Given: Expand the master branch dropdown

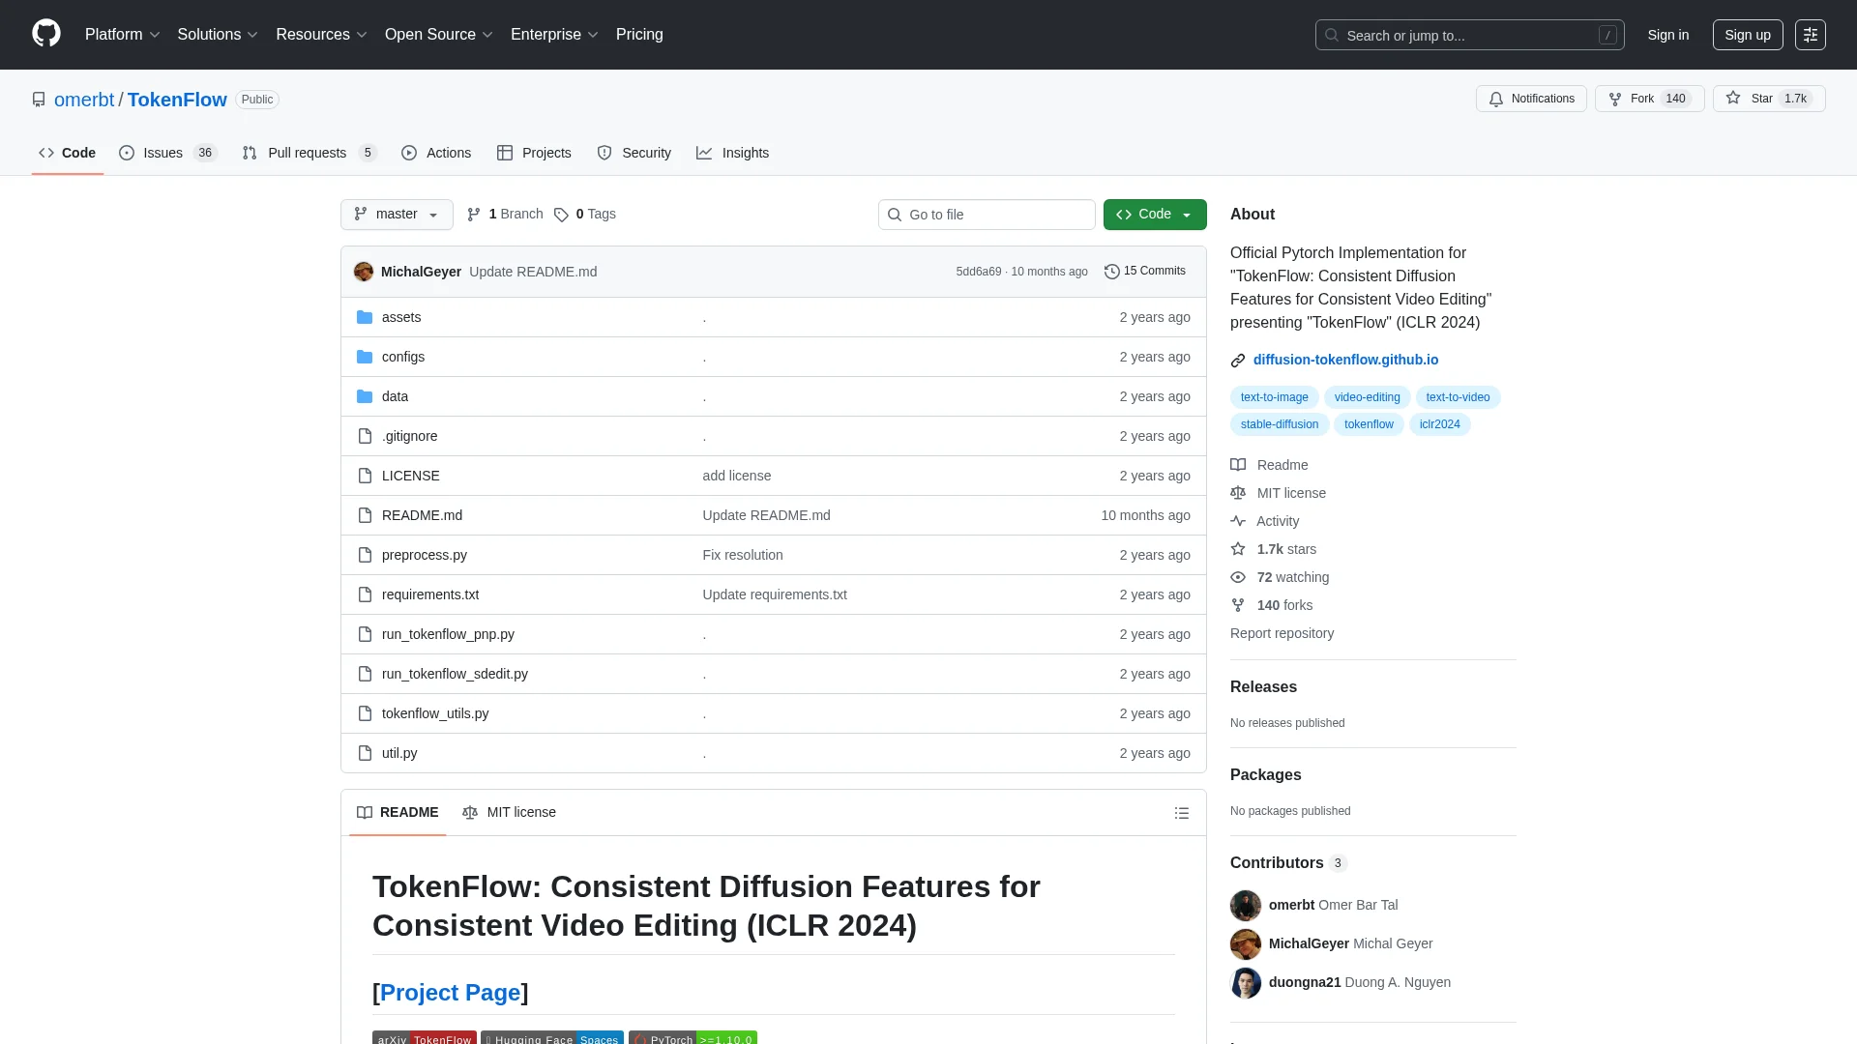Looking at the screenshot, I should point(397,215).
